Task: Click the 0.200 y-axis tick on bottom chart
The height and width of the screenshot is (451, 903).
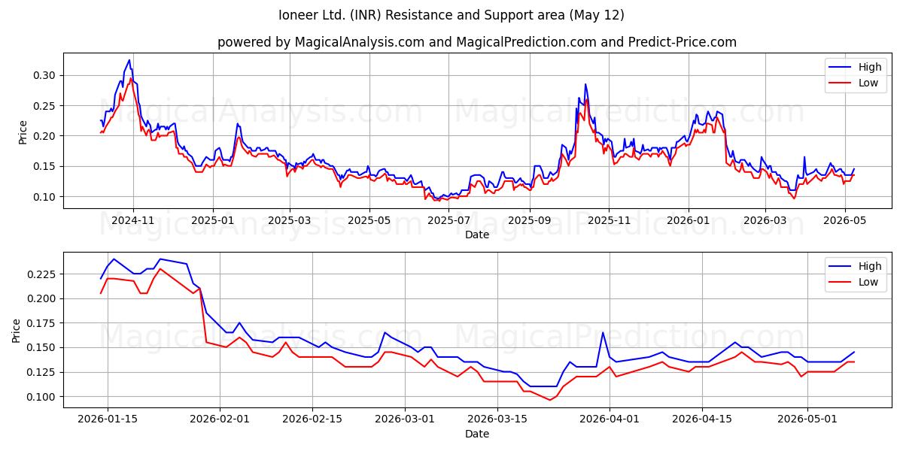Action: [41, 298]
